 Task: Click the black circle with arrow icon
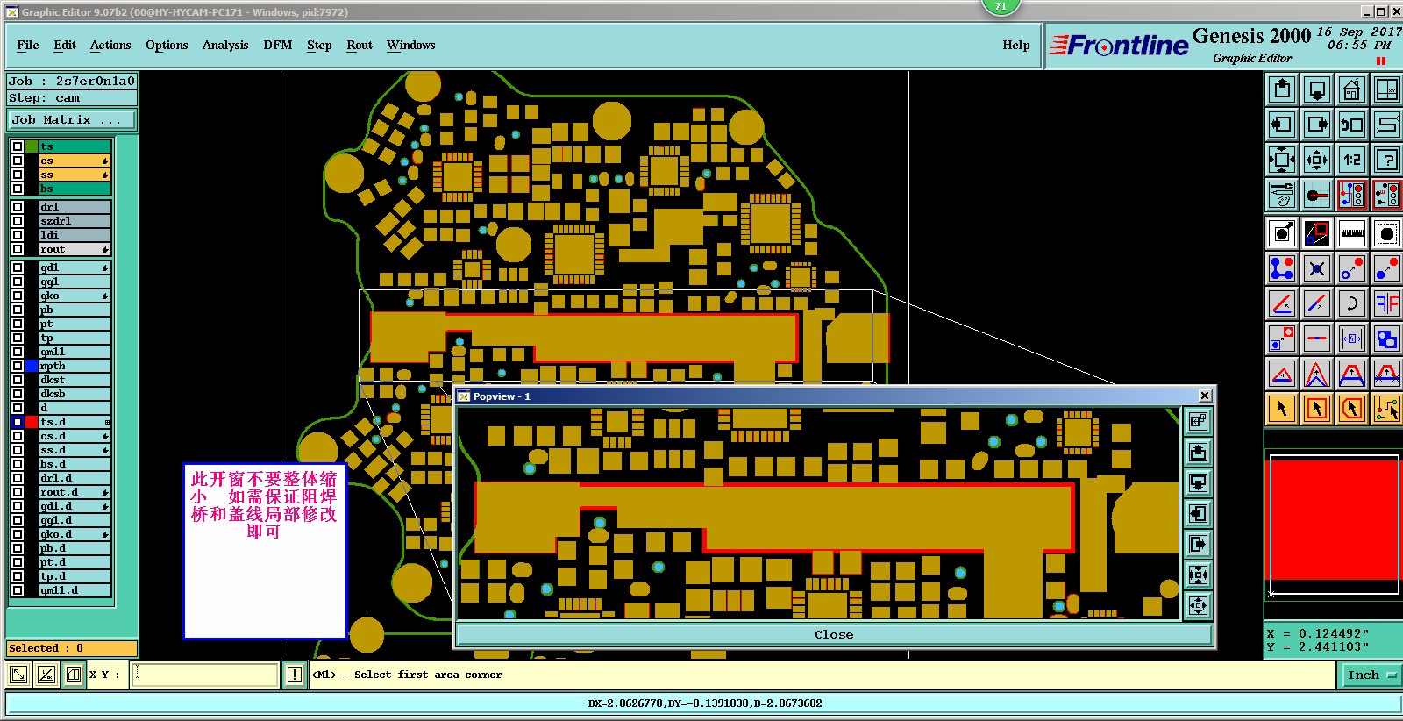coord(1282,233)
